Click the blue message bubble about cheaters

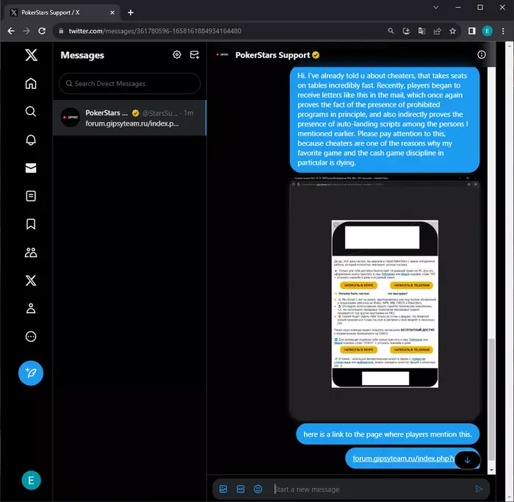click(385, 119)
